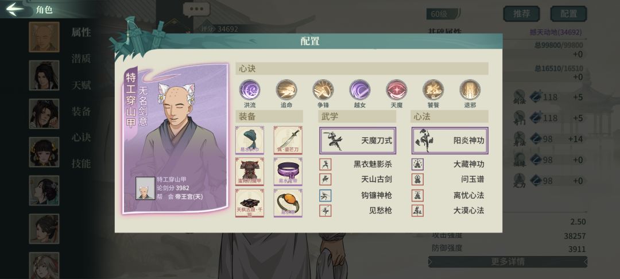620x279 pixels.
Task: Select the 洪流 heart technique icon
Action: pyautogui.click(x=250, y=90)
